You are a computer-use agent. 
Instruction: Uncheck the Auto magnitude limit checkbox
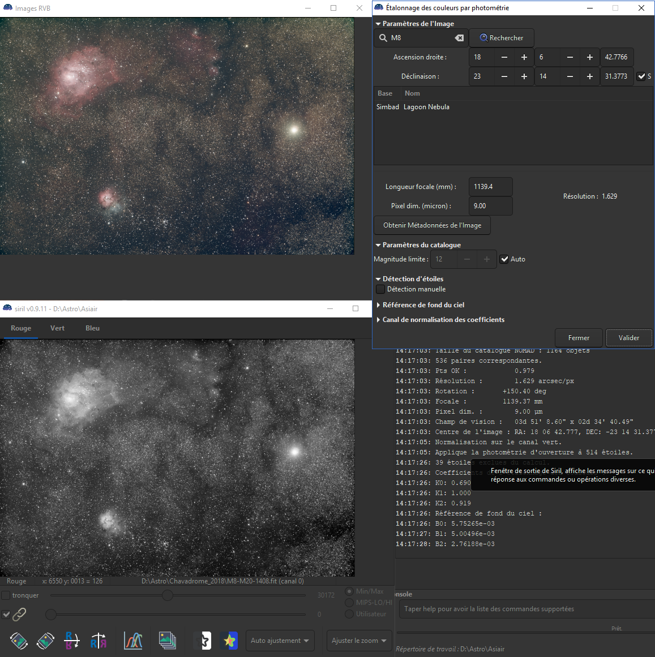504,259
